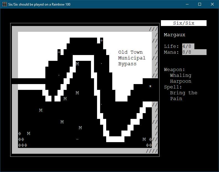219x172 pixels.
Task: Click the Old Town Municipal Bypass label
Action: 132,58
